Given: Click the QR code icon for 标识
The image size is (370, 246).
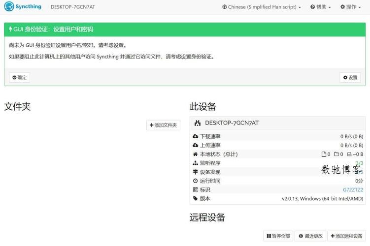Looking at the screenshot, I should coord(196,190).
